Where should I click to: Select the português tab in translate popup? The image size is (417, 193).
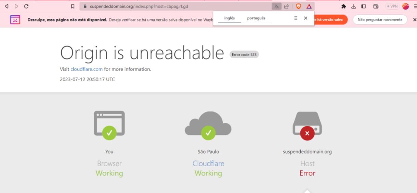(256, 18)
